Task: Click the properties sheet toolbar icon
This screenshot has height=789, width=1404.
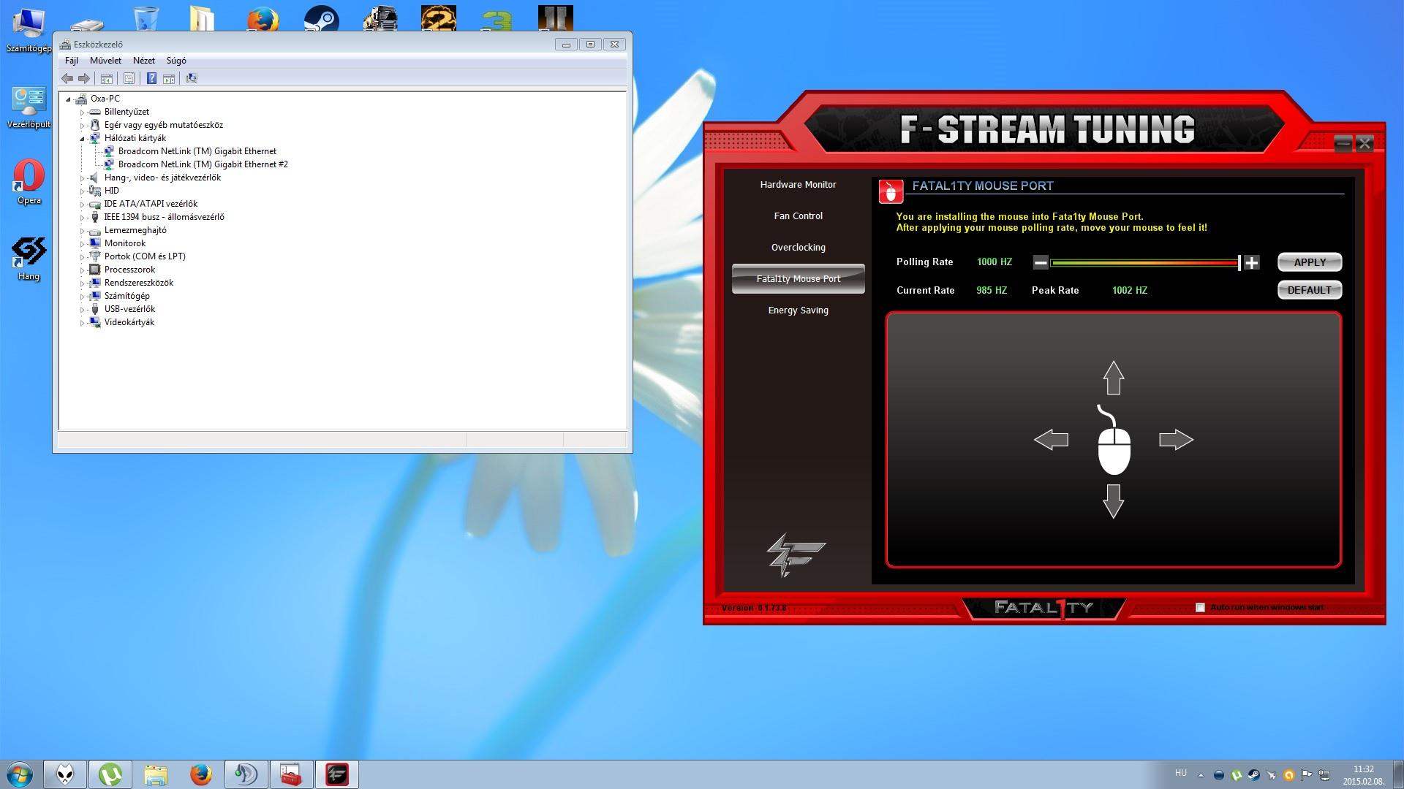Action: [129, 78]
